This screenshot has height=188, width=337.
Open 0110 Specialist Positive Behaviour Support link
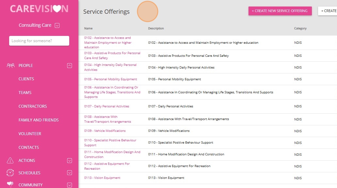[x=110, y=143]
